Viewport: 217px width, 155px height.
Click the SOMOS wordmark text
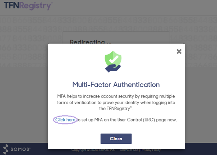click(20, 149)
